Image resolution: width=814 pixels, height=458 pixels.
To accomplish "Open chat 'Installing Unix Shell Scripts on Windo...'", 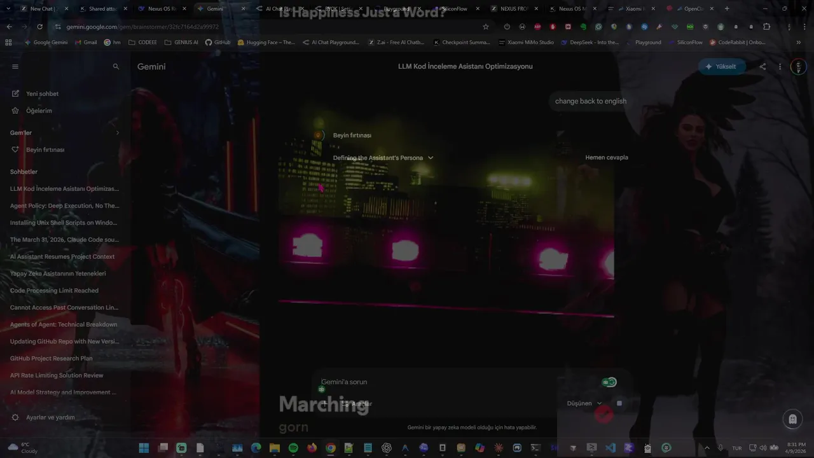I will (x=64, y=223).
